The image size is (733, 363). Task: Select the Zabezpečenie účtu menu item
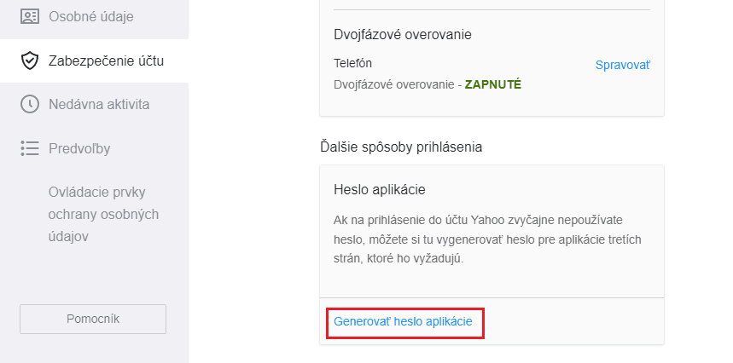pos(106,60)
